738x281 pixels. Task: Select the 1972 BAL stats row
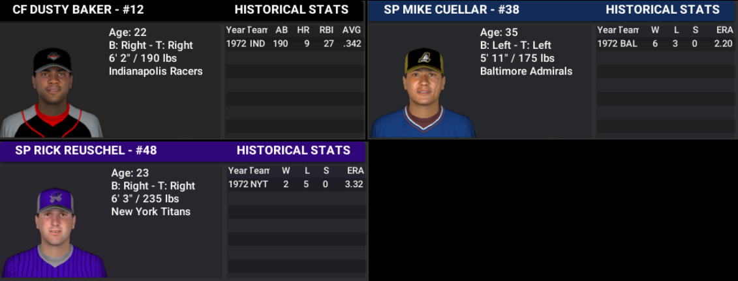click(666, 44)
